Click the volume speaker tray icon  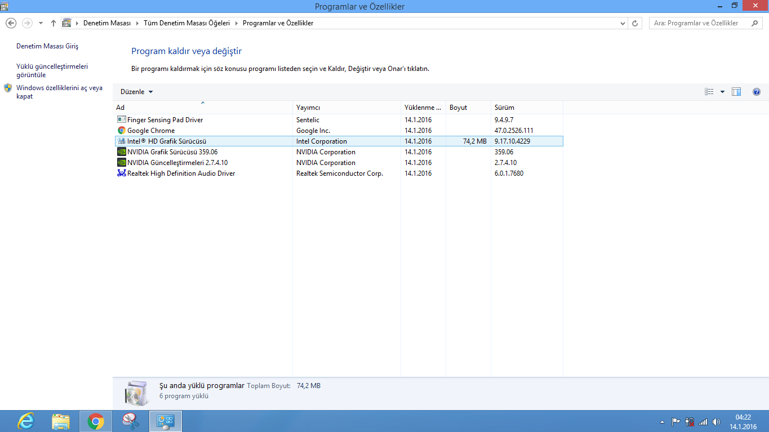tap(717, 421)
